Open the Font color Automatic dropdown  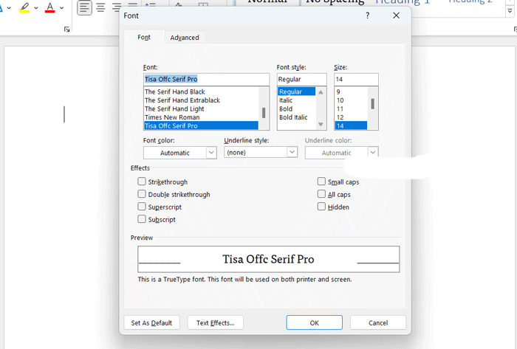tap(179, 153)
